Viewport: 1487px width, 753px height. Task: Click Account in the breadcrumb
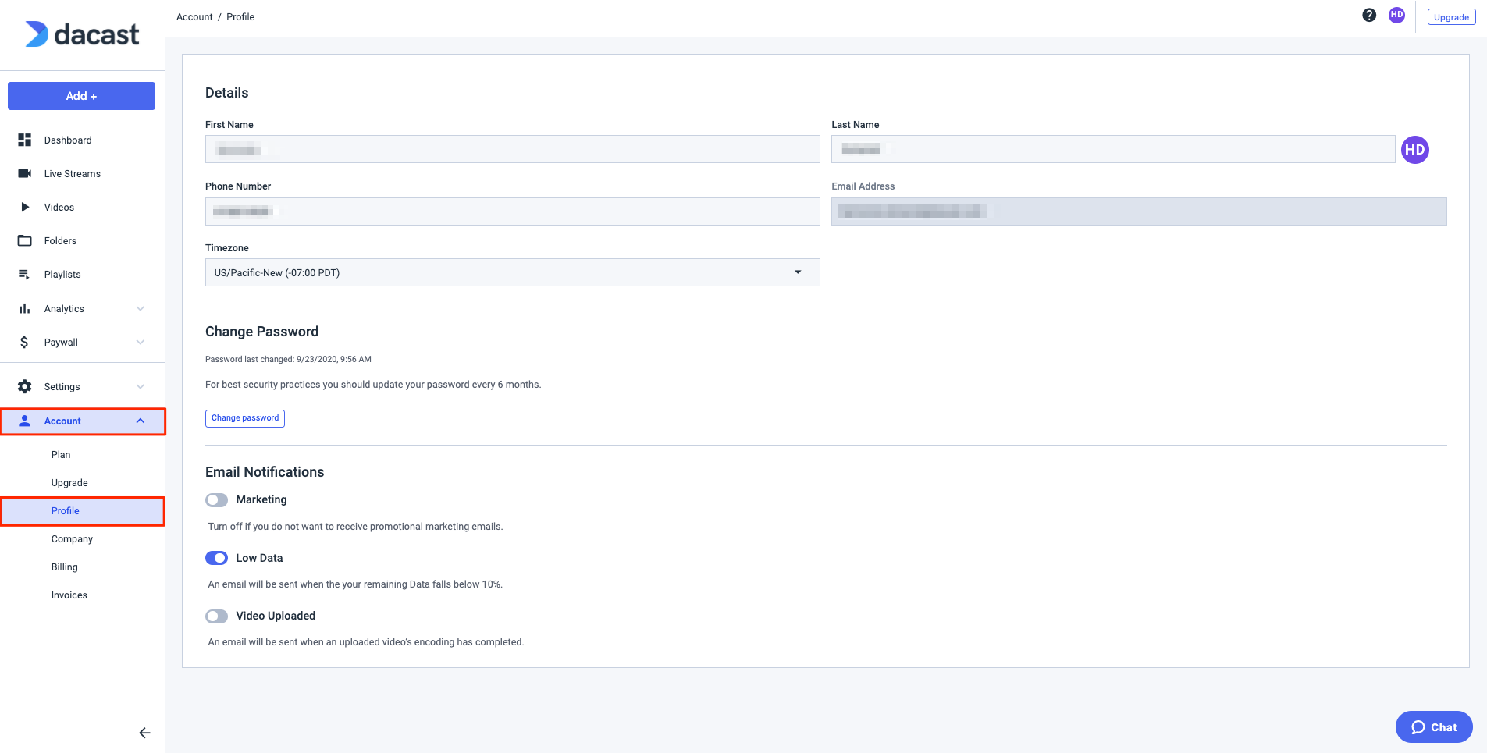tap(194, 16)
